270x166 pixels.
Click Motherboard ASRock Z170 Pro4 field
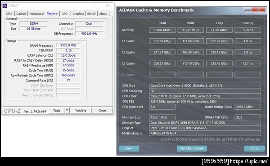205,134
